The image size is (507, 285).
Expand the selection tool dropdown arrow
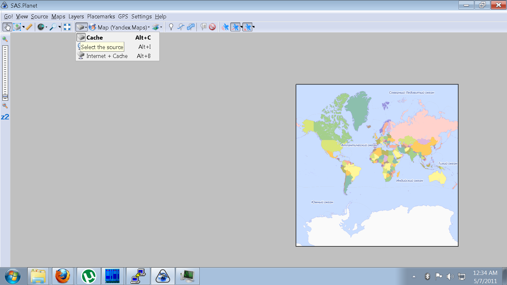coord(23,27)
